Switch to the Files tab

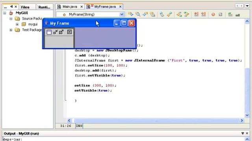[x=25, y=7]
